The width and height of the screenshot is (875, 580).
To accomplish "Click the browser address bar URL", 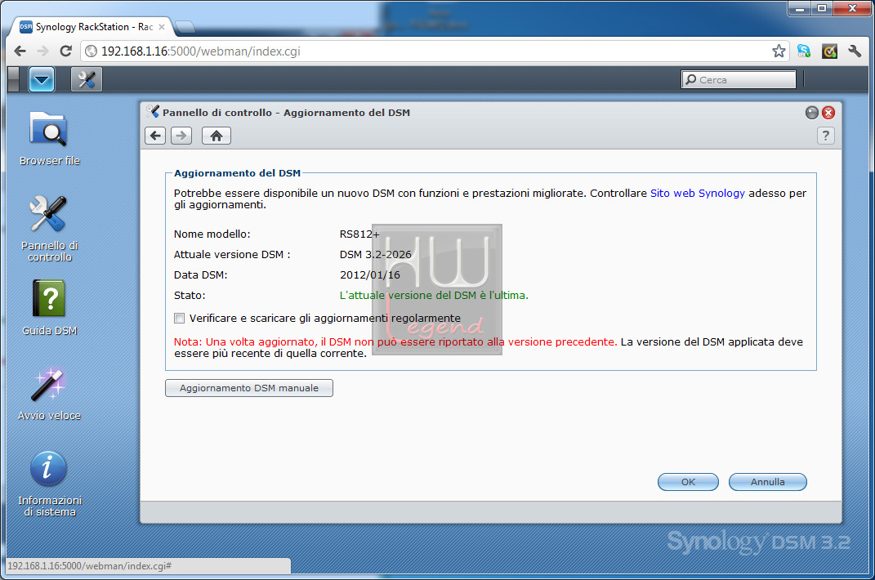I will point(201,51).
